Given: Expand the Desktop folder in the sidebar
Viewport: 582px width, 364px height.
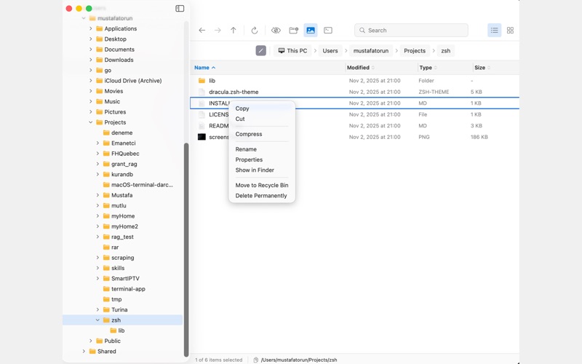Looking at the screenshot, I should point(90,39).
